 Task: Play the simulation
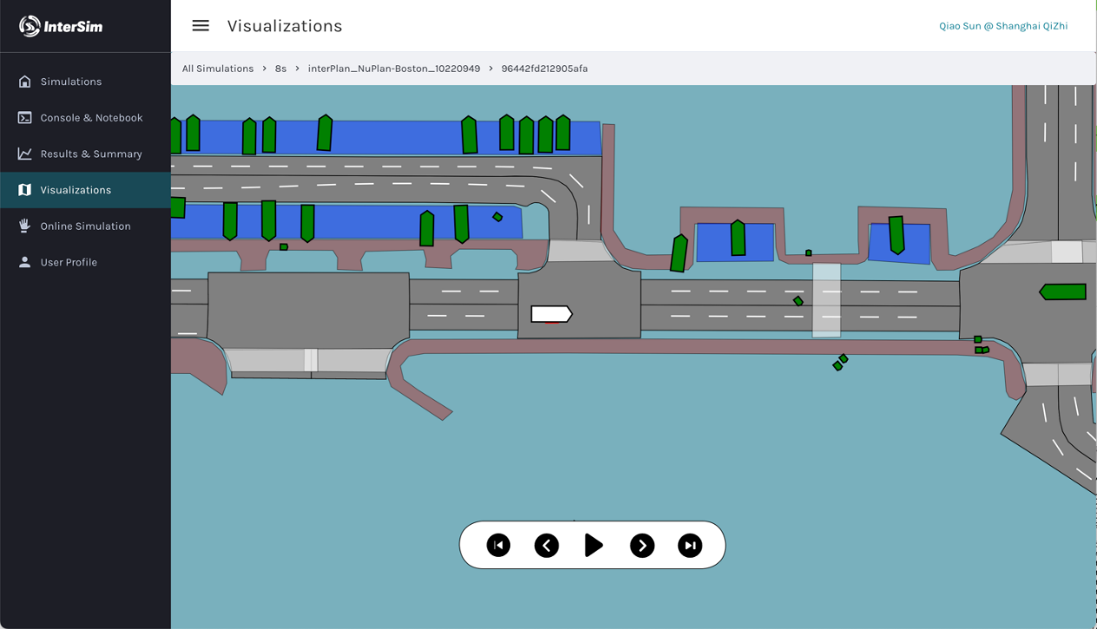click(x=594, y=545)
